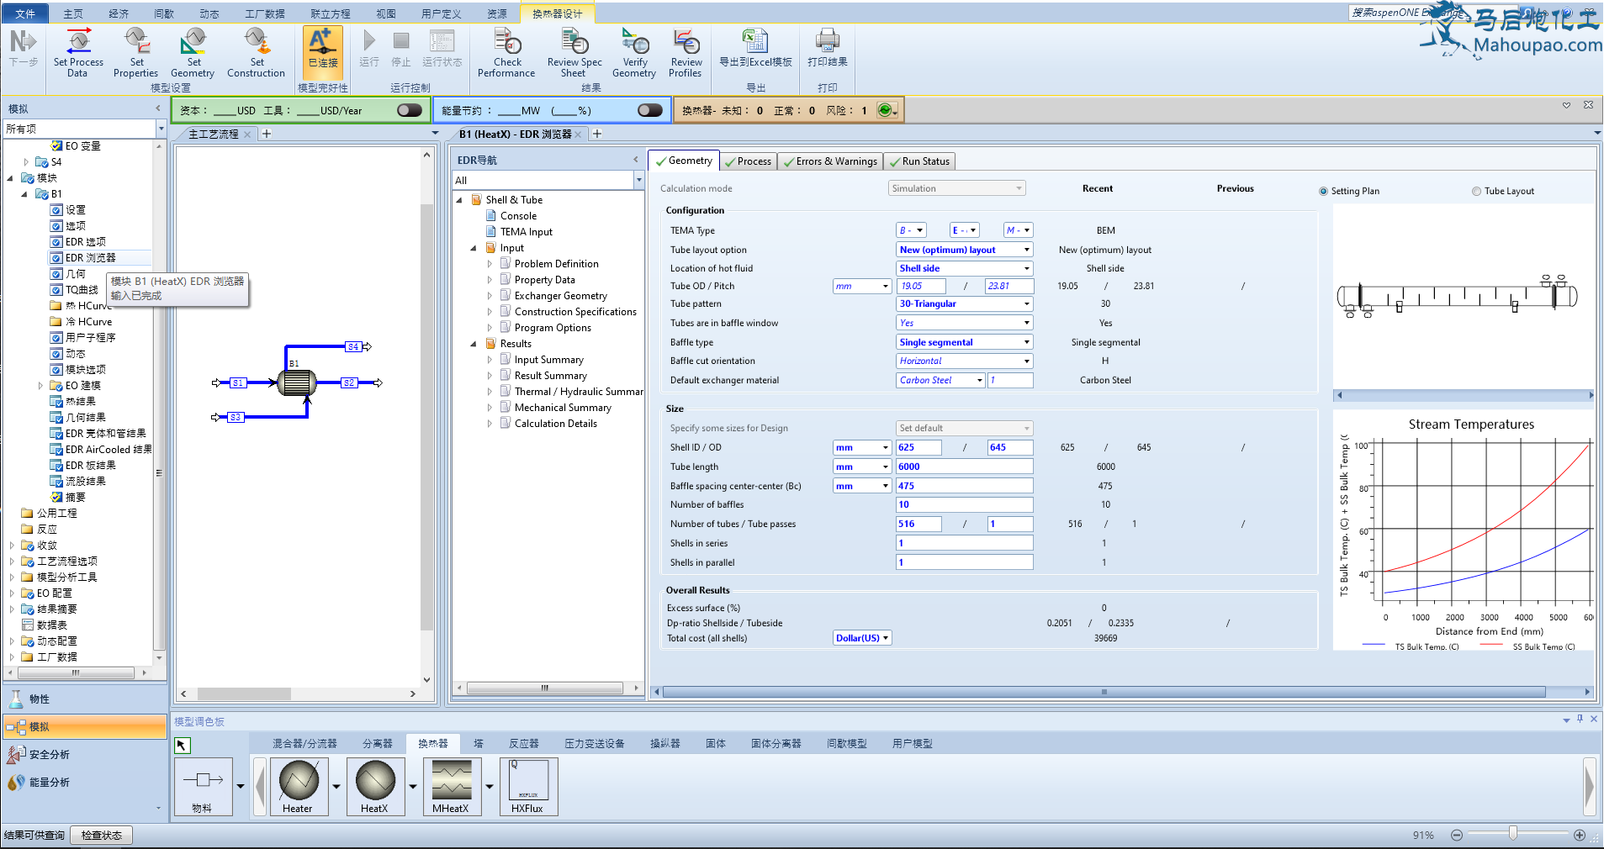Select Mechanical Summary in the Results tree
The image size is (1604, 849).
point(563,408)
